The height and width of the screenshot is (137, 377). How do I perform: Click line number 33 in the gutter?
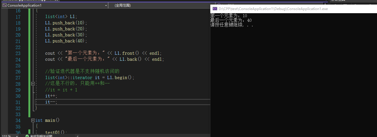[18, 114]
